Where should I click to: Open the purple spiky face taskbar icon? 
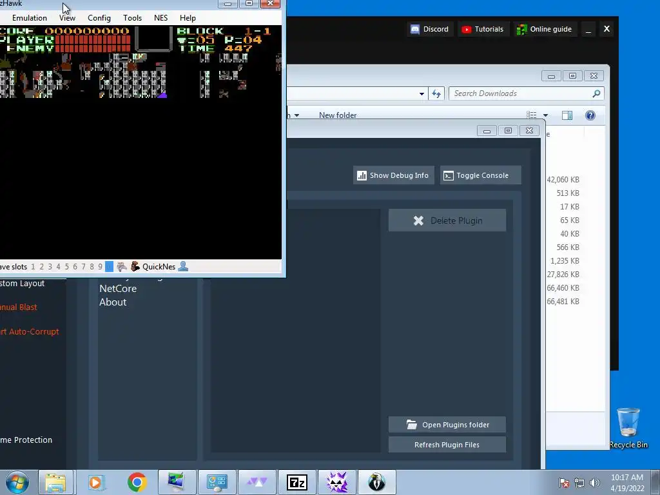pyautogui.click(x=336, y=482)
